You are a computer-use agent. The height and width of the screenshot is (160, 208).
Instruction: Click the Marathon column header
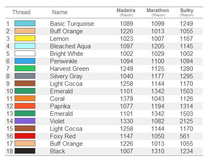pos(158,12)
